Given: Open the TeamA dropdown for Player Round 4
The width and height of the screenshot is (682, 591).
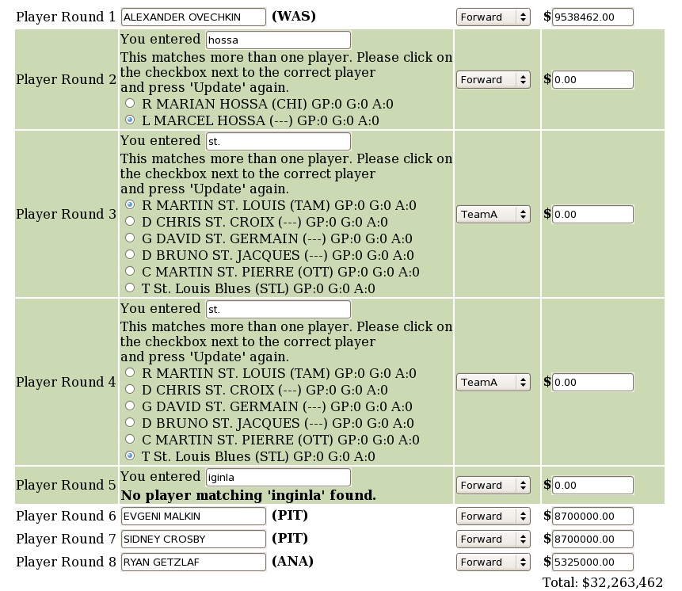Looking at the screenshot, I should (x=493, y=383).
